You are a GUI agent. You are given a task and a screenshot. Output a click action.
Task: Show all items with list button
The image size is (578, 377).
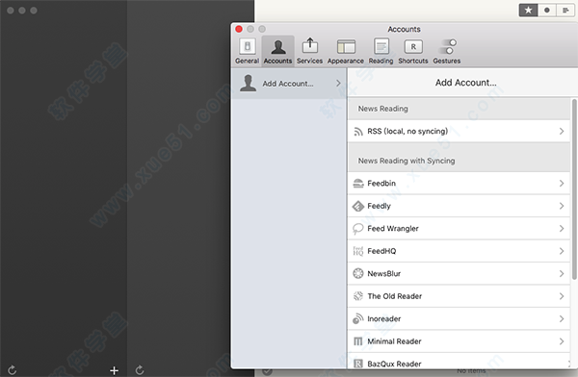click(565, 11)
